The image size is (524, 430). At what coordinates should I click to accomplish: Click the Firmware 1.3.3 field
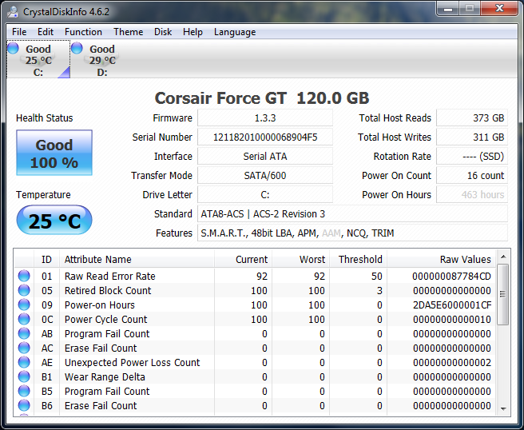coord(265,118)
